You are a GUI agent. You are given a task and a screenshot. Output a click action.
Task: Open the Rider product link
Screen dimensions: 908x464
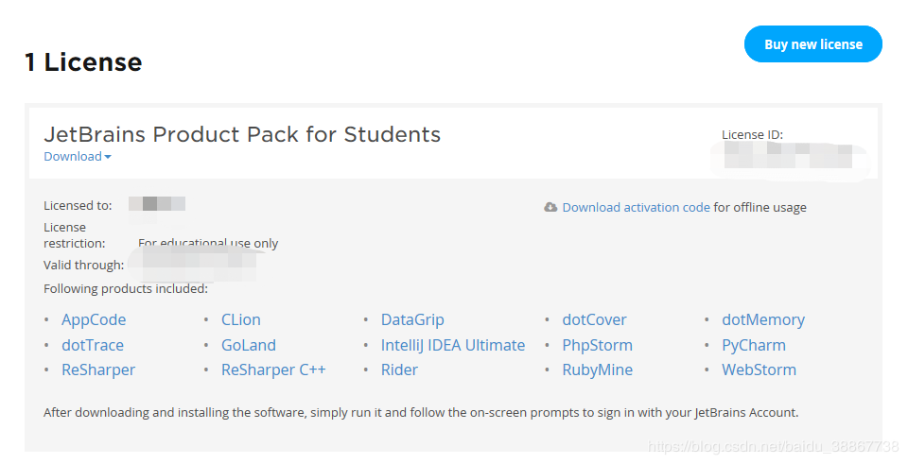pyautogui.click(x=399, y=370)
